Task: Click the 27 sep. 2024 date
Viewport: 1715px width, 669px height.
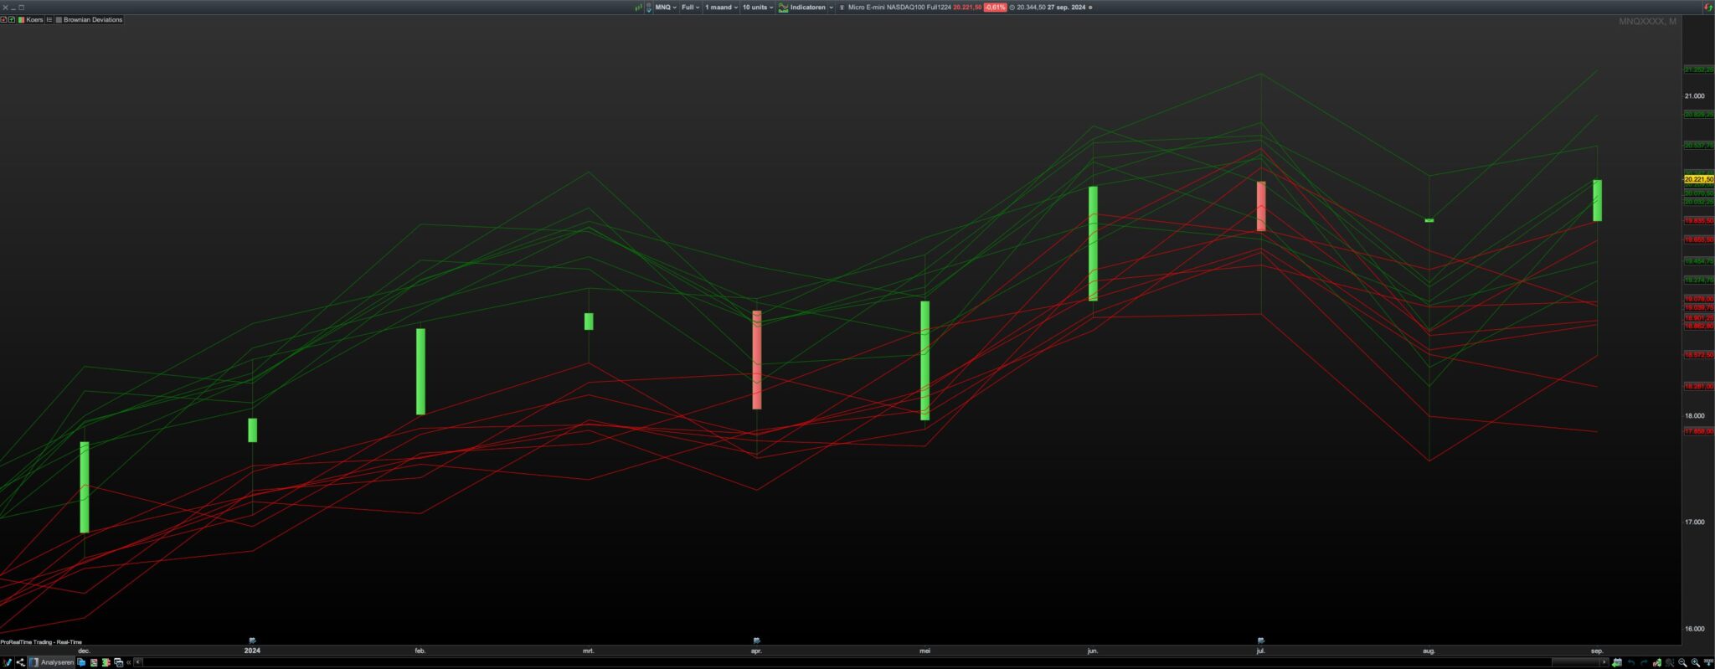Action: (x=1066, y=8)
